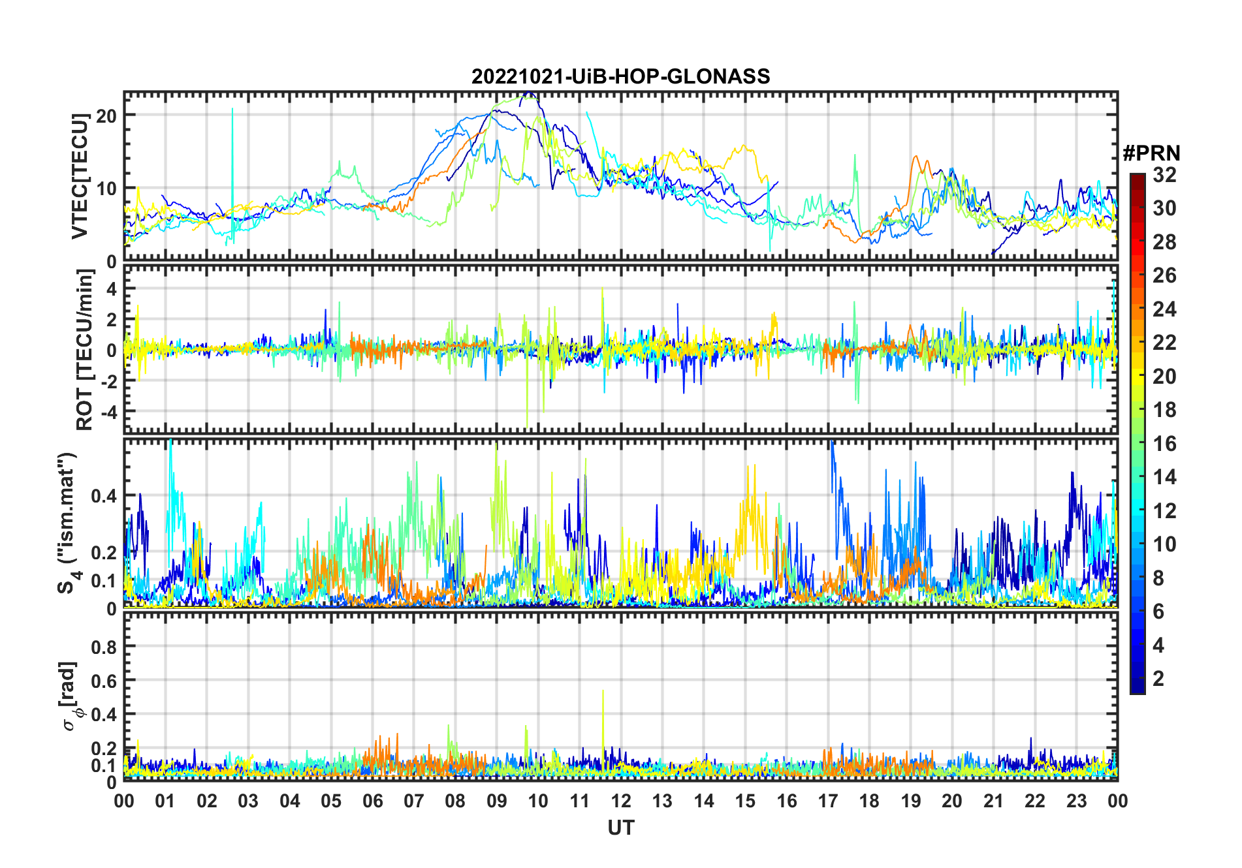Click UT axis tick label "23"
The image size is (1242, 868).
[x=1077, y=801]
